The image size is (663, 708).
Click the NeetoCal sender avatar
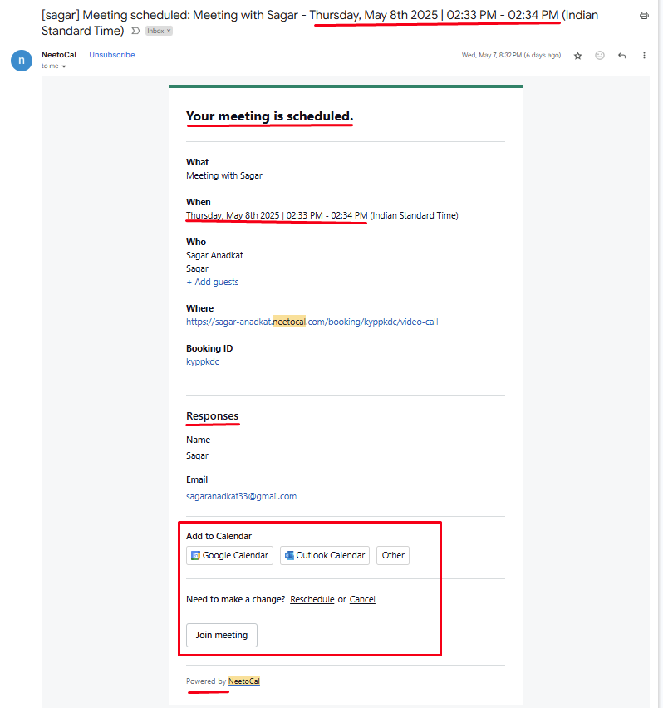[22, 61]
